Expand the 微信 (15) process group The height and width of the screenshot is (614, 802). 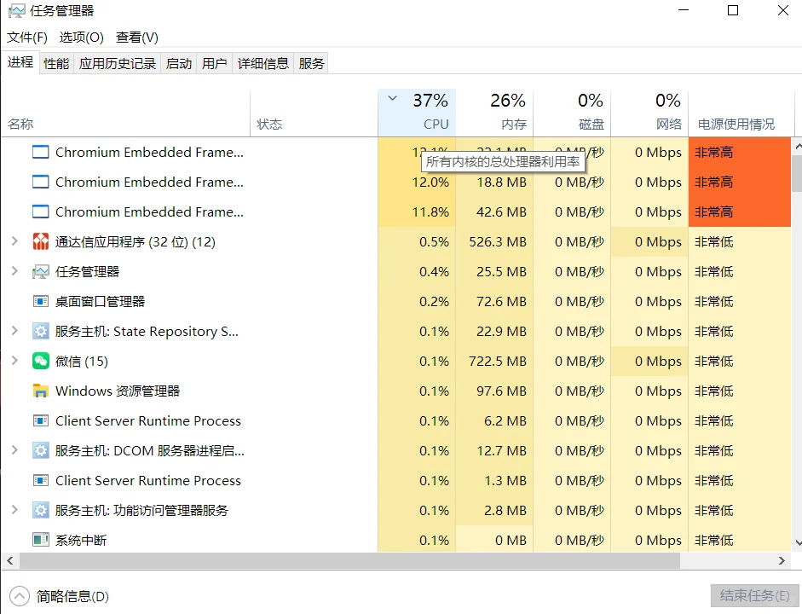coord(15,361)
